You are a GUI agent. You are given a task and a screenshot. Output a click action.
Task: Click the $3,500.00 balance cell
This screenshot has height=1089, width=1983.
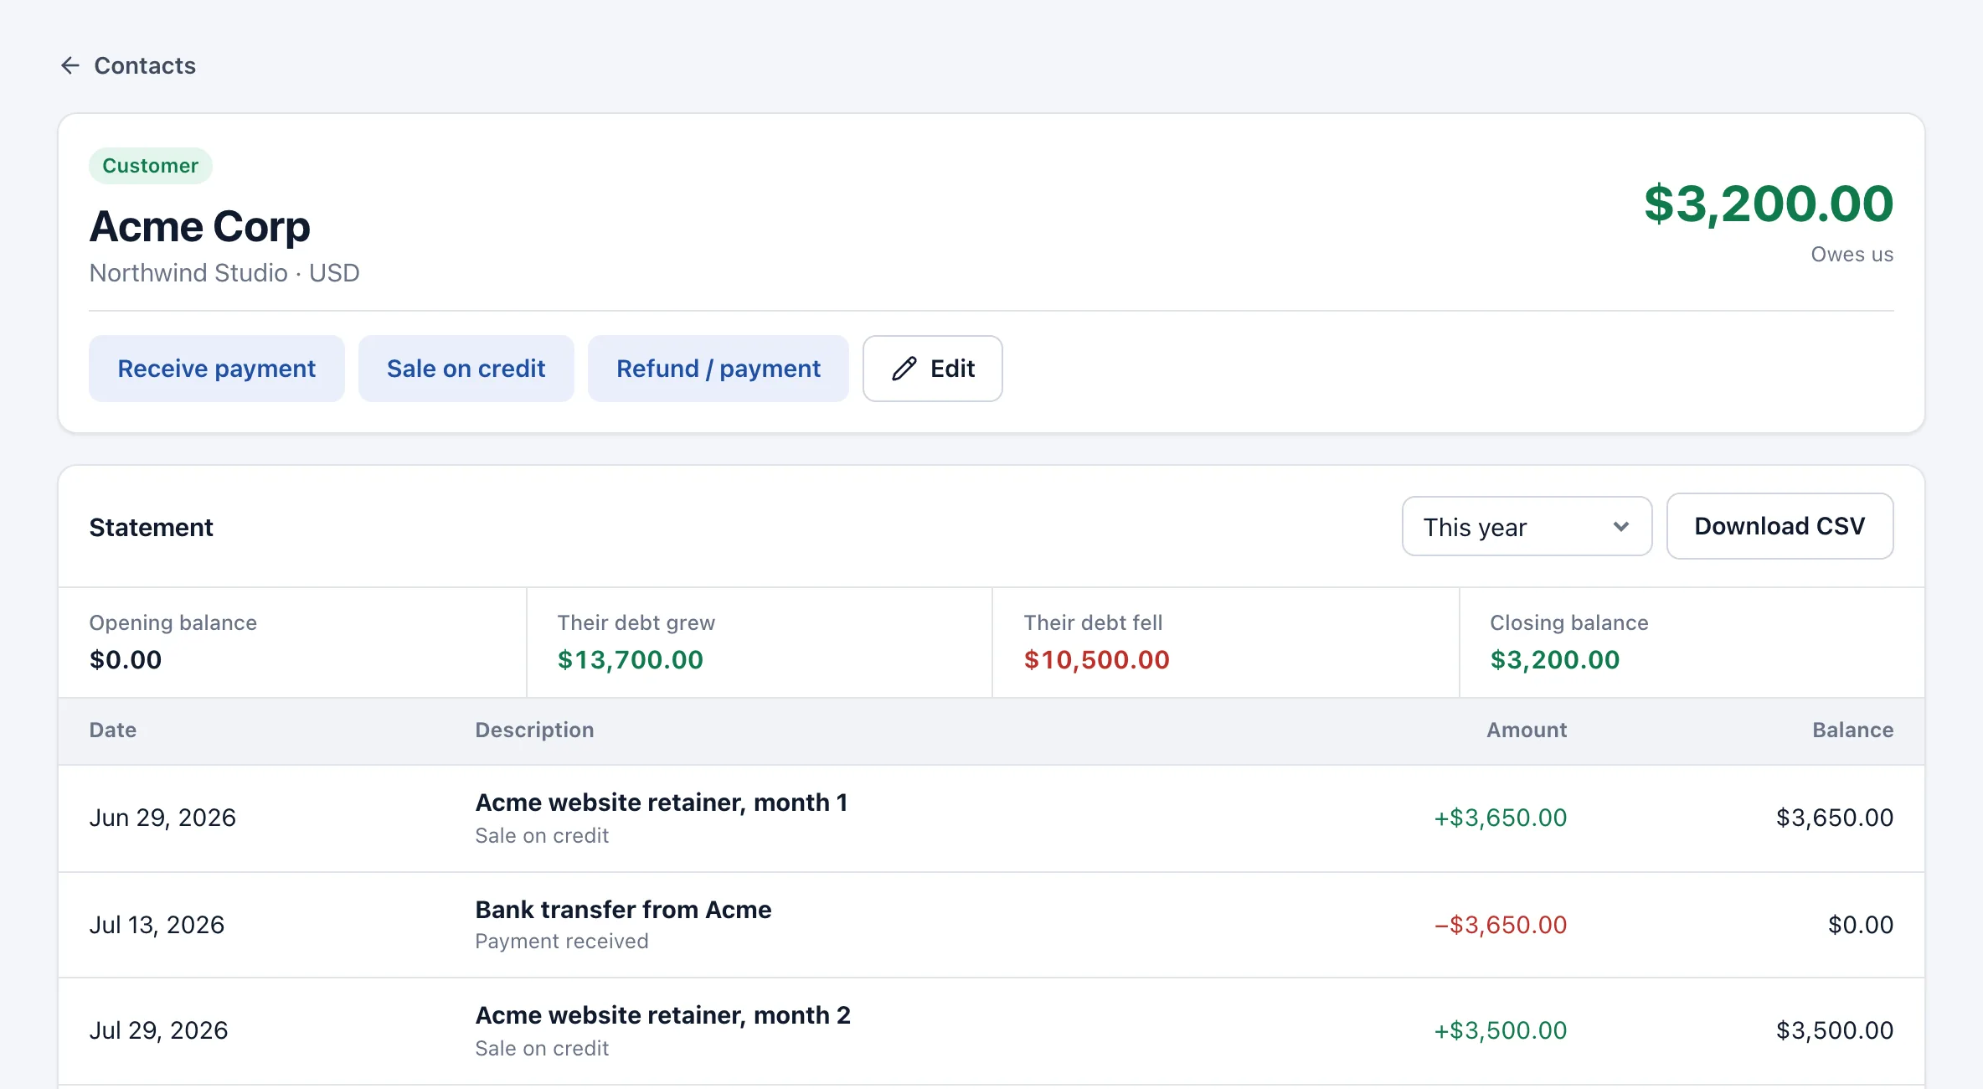click(1835, 1030)
